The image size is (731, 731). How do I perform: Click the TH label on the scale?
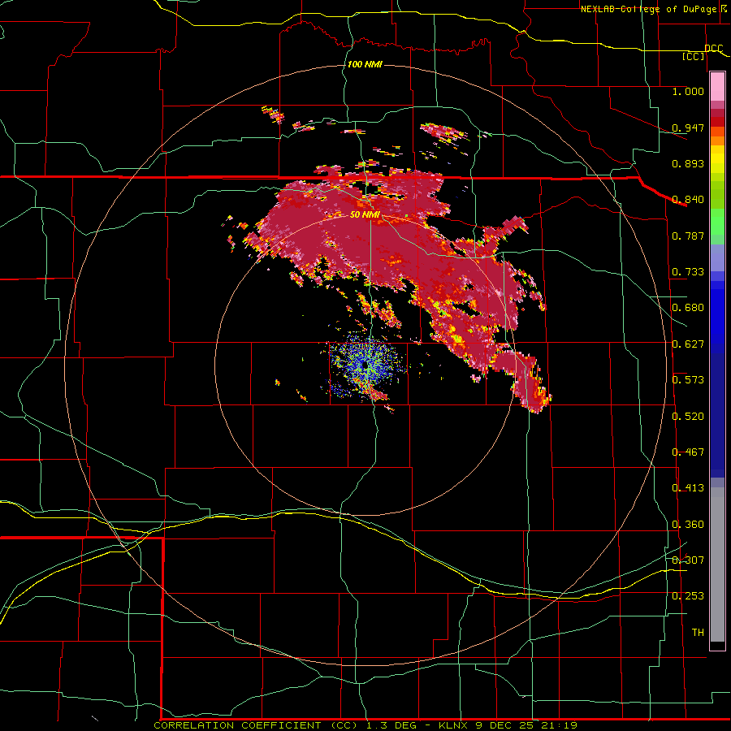pyautogui.click(x=698, y=633)
